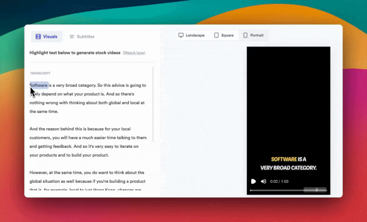
Task: Play the video preview
Action: coord(253,181)
